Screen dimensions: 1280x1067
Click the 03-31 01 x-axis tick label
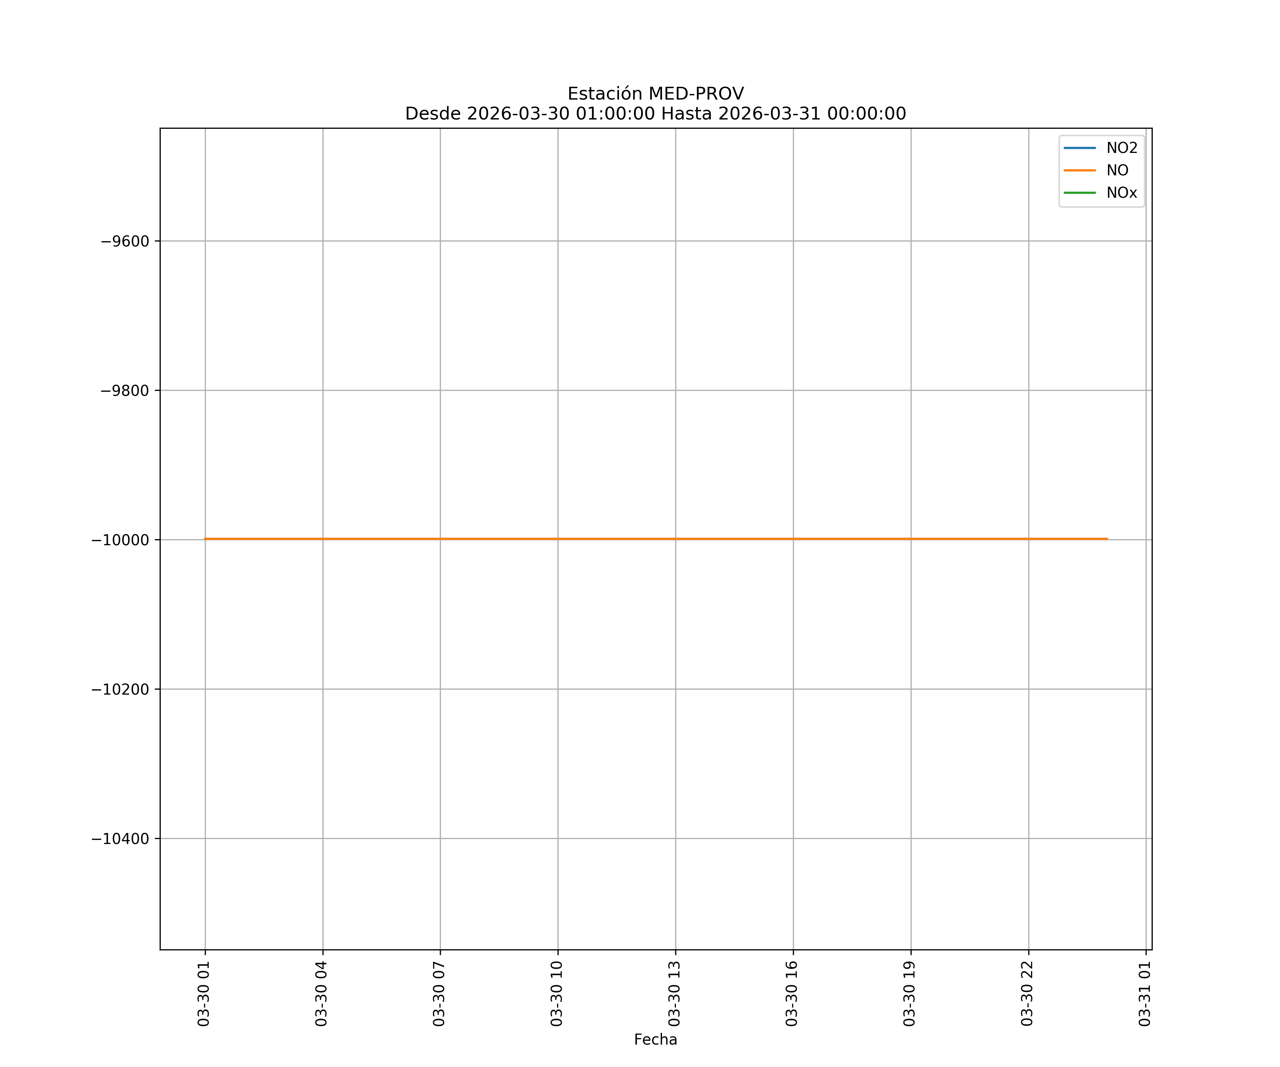tap(1145, 994)
